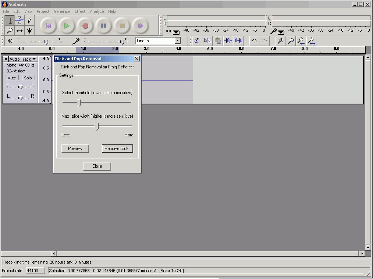Open the Edit menu

point(17,11)
